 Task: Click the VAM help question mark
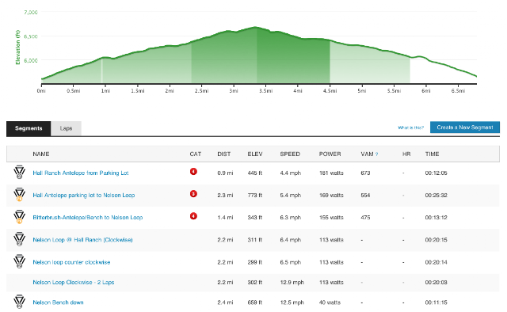377,154
